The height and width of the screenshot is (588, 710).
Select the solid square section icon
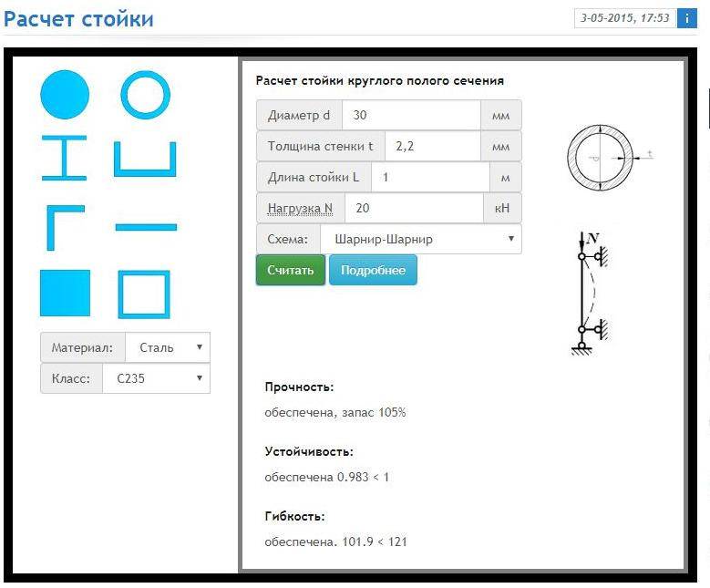66,294
